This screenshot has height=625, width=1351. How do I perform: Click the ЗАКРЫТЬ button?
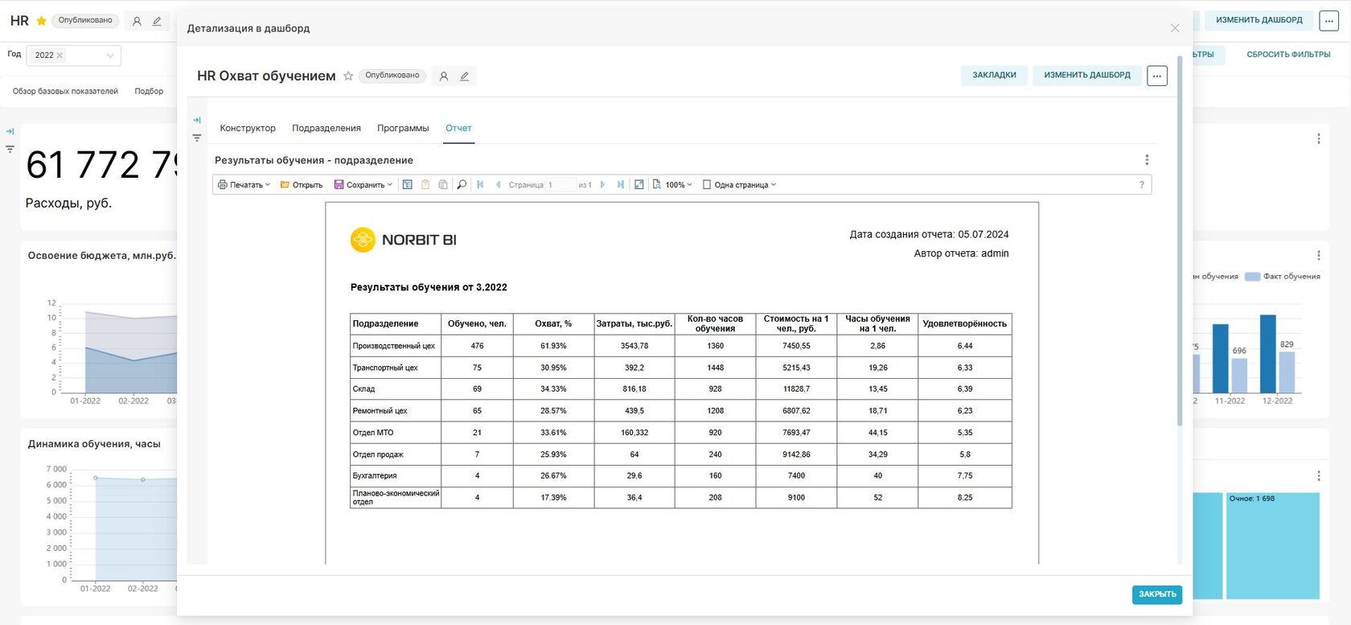1156,594
